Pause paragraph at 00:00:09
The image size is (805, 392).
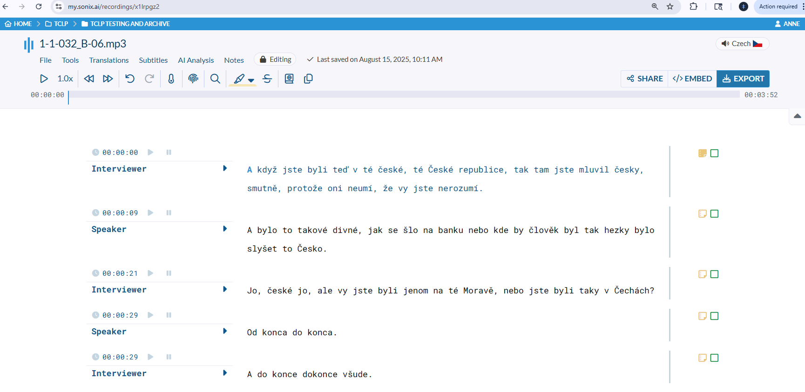(x=169, y=213)
